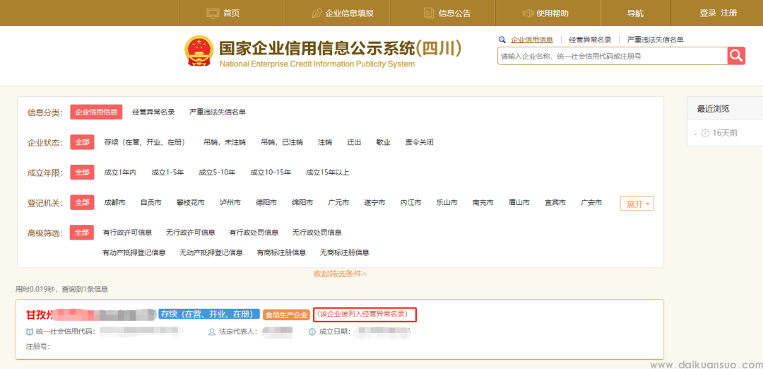Click the small magnifier icon before 企业信用信息
This screenshot has width=763, height=369.
click(502, 40)
